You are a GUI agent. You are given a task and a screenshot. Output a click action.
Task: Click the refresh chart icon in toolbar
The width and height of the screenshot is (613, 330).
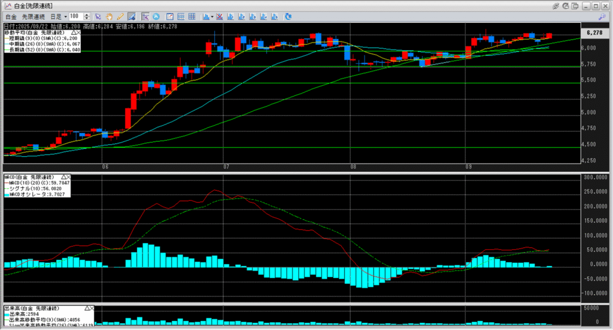pos(289,16)
